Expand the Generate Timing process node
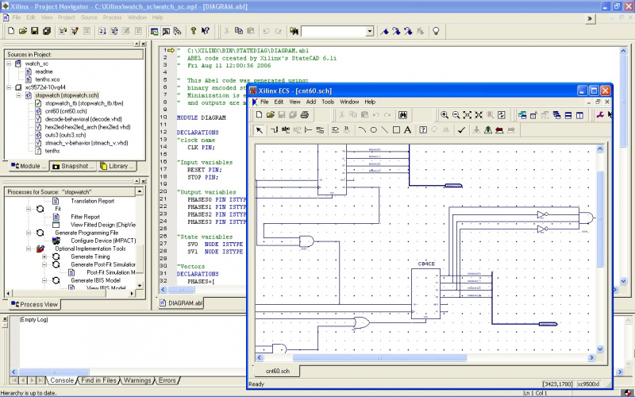Image resolution: width=635 pixels, height=397 pixels. 44,256
